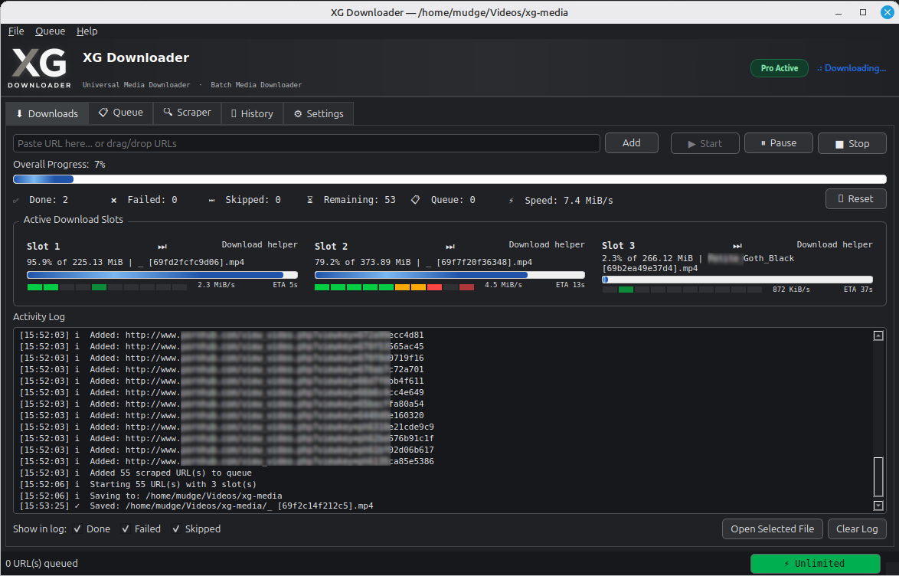Skip the Slot 3 download
This screenshot has width=899, height=576.
pos(737,246)
